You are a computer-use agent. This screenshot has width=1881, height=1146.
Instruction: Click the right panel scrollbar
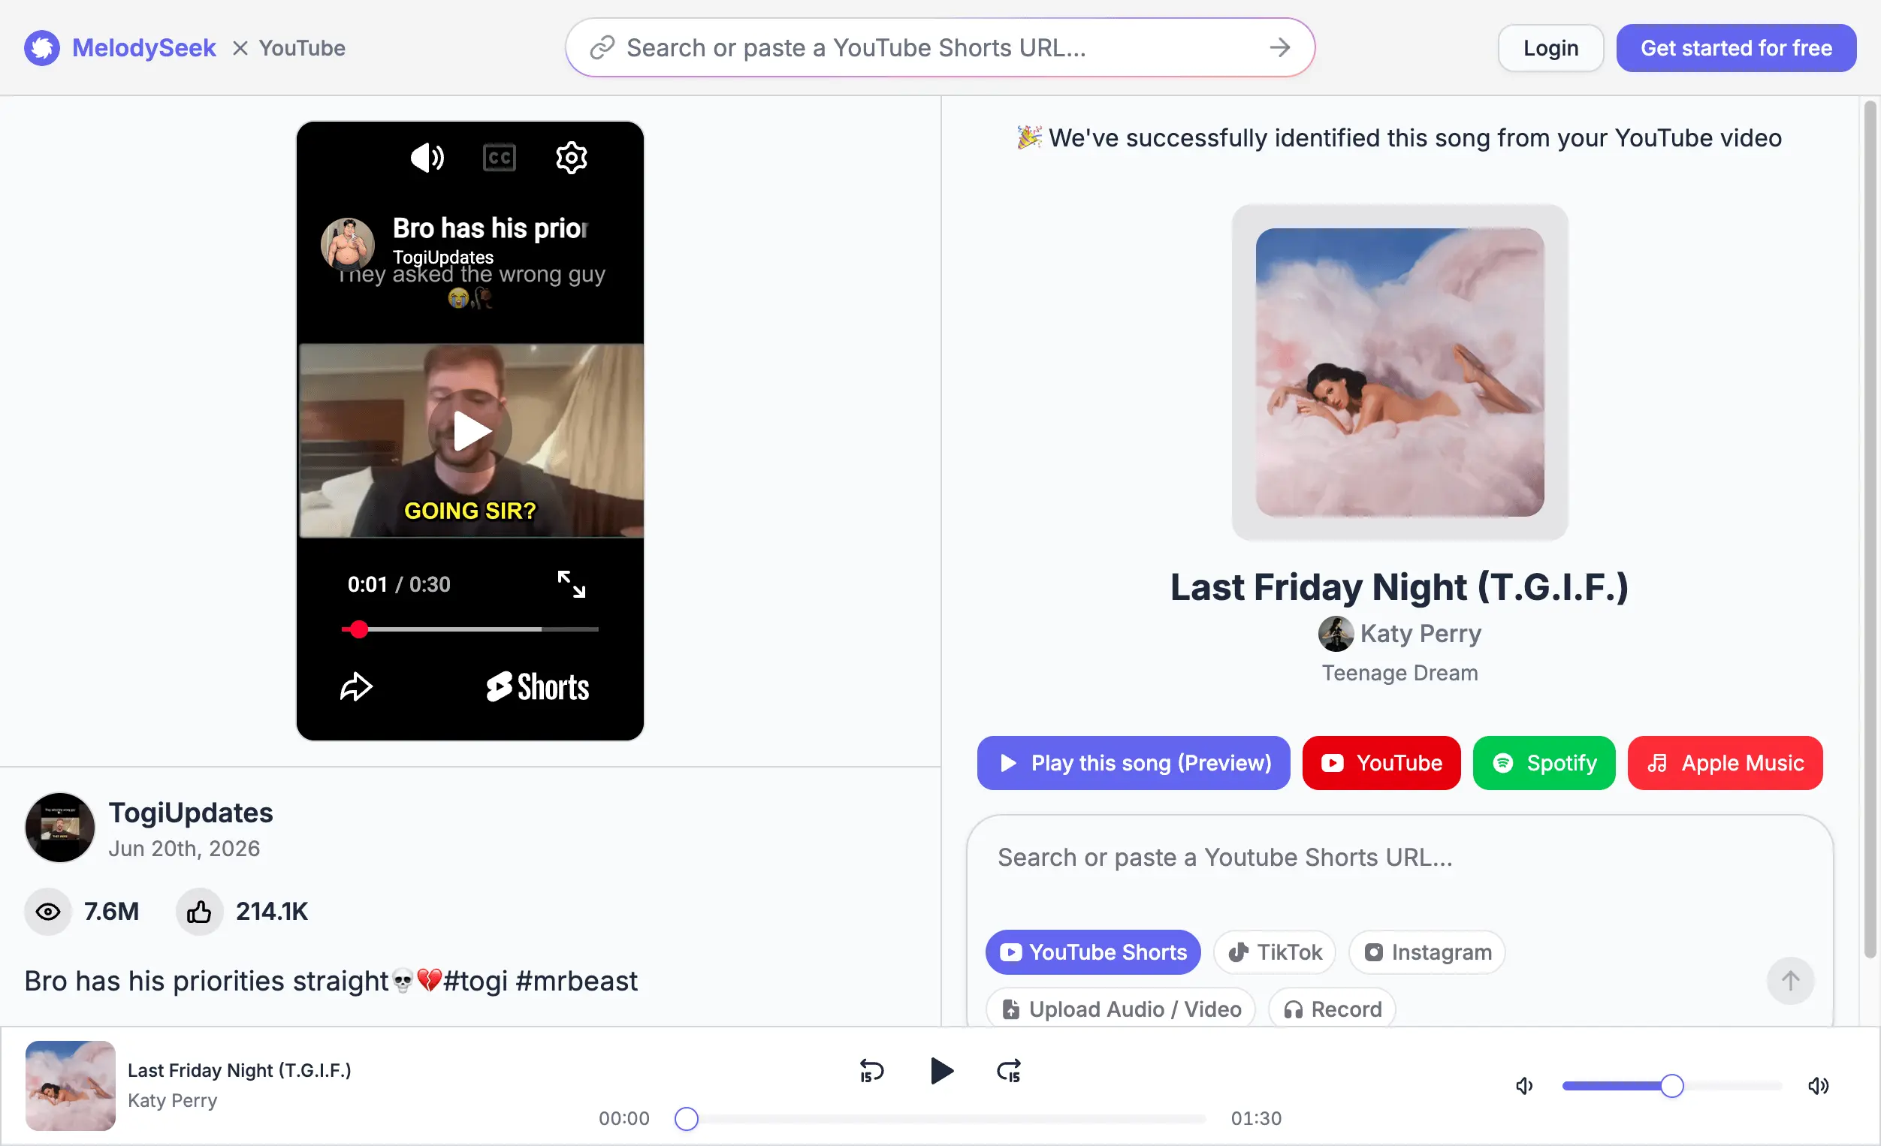click(x=1870, y=529)
